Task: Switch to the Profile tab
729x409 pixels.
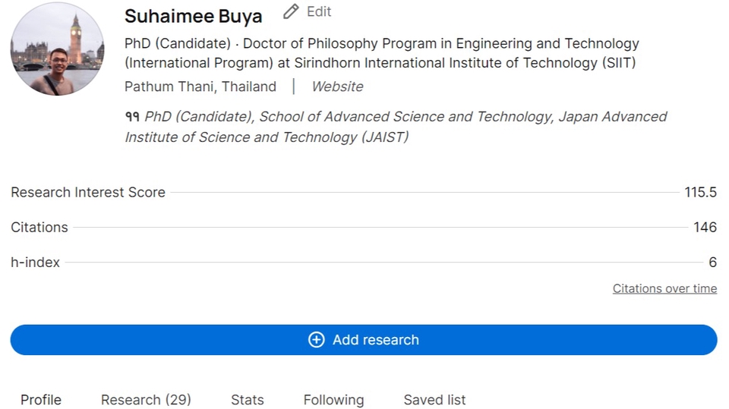Action: pos(41,400)
